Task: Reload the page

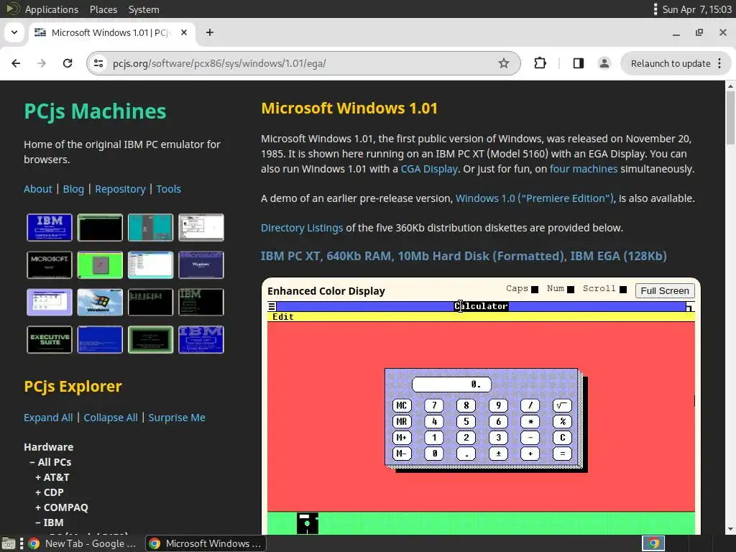Action: tap(68, 63)
